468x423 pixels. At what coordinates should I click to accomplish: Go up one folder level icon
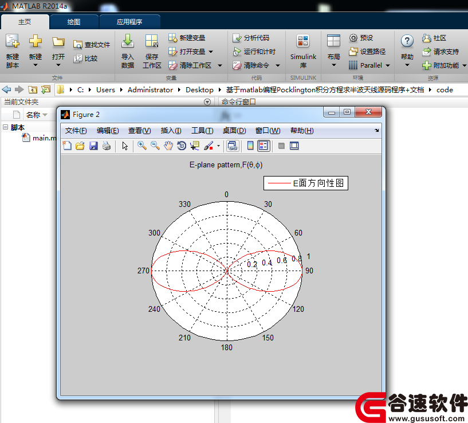pyautogui.click(x=33, y=89)
